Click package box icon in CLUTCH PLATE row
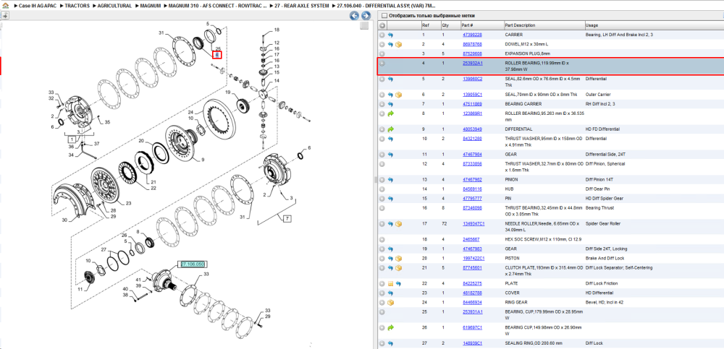This screenshot has height=349, width=724. (398, 268)
